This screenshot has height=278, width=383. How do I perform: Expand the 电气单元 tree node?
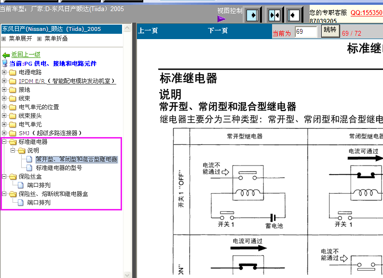(4, 124)
